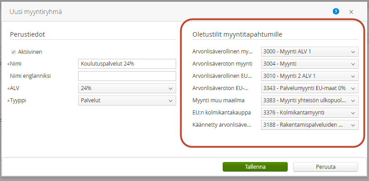Click the EU:n kolmikantakauppa label

221,113
